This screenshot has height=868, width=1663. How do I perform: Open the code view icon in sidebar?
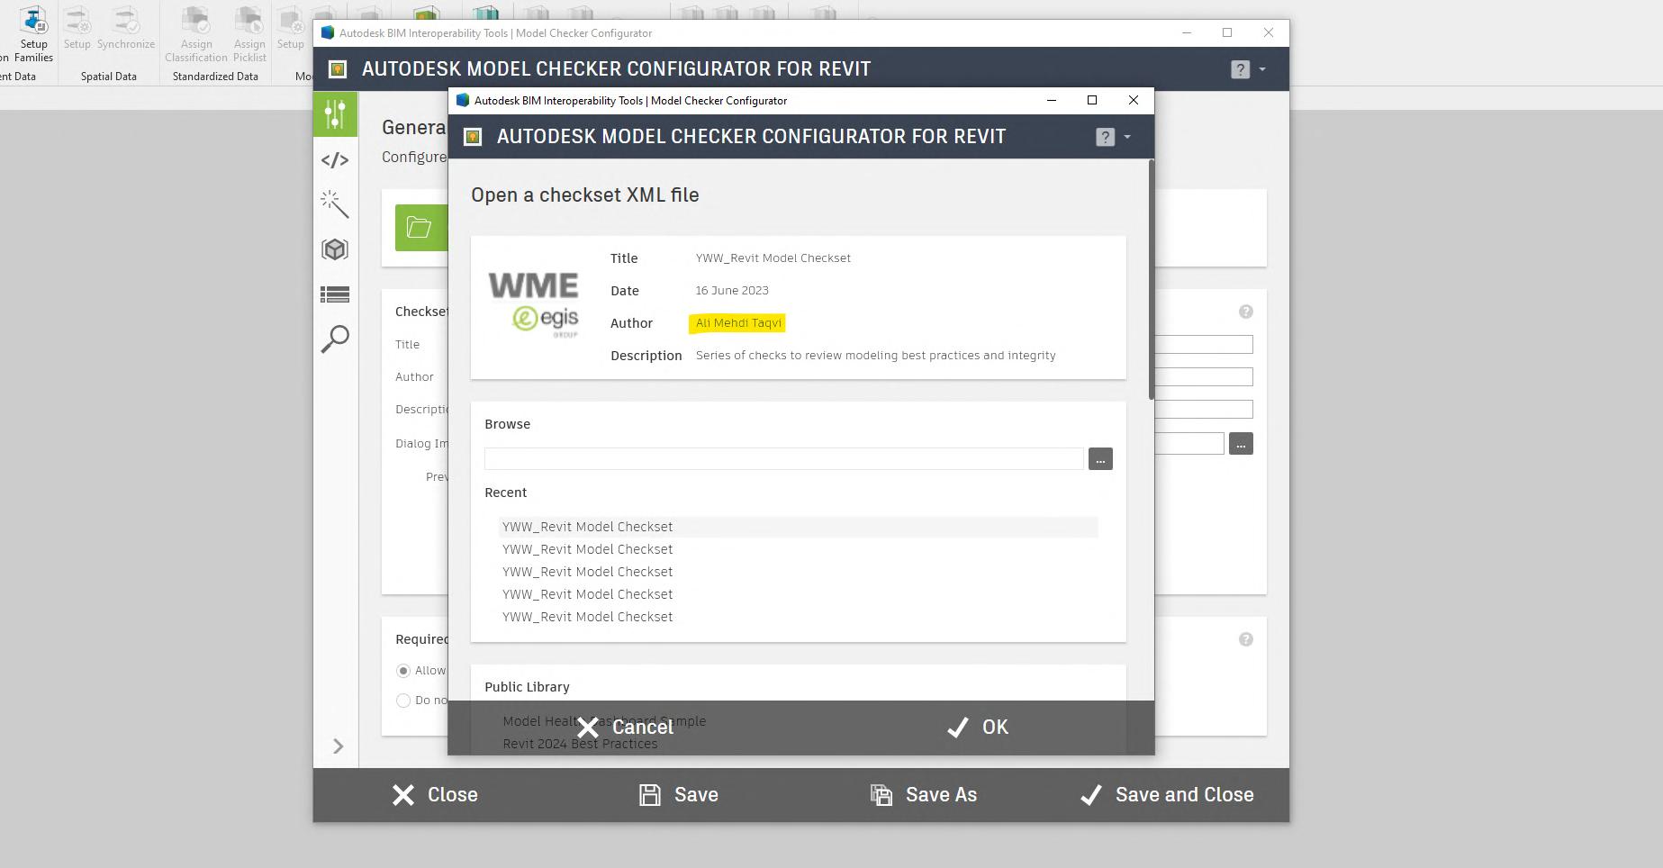click(335, 160)
